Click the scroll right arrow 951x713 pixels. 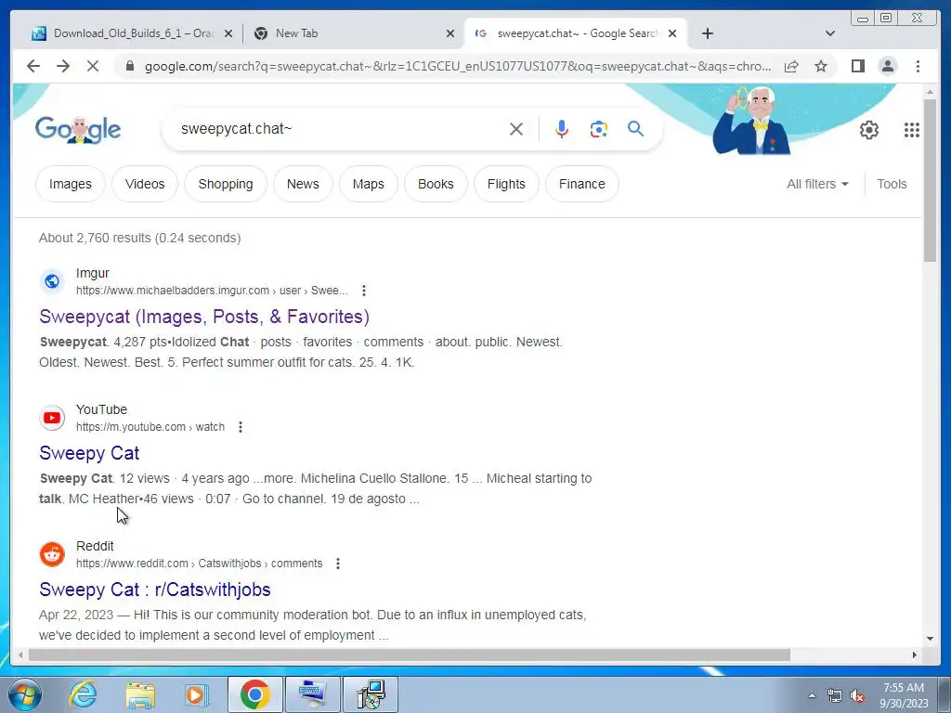coord(915,655)
